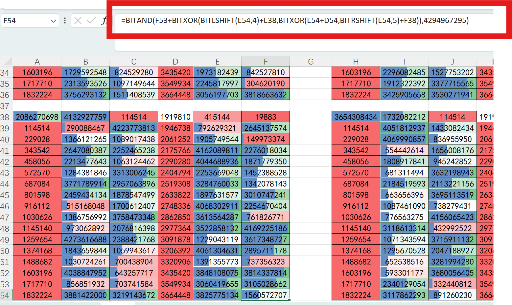Viewport: 512px width, 305px height.
Task: Select the row 54 header
Action: coord(5,295)
